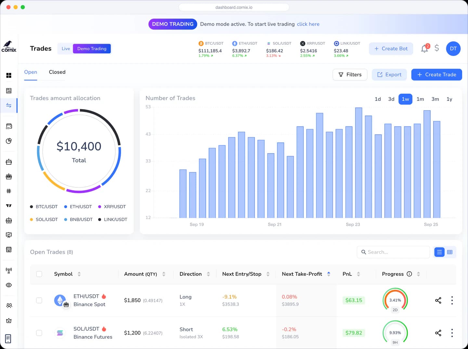This screenshot has height=349, width=468.
Task: Click the signal broadcast sidebar icon
Action: click(9, 270)
